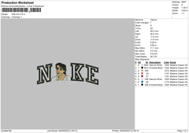Select Natural White description in stop row 6
The width and height of the screenshot is (189, 133).
pyautogui.click(x=156, y=79)
